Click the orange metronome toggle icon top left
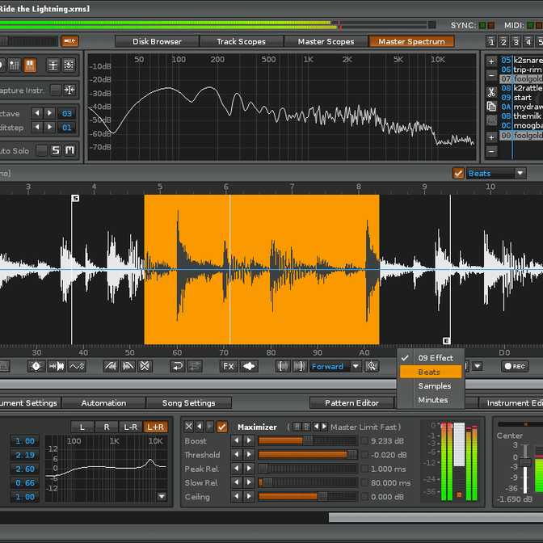Screen dimensions: 543x543 point(69,41)
